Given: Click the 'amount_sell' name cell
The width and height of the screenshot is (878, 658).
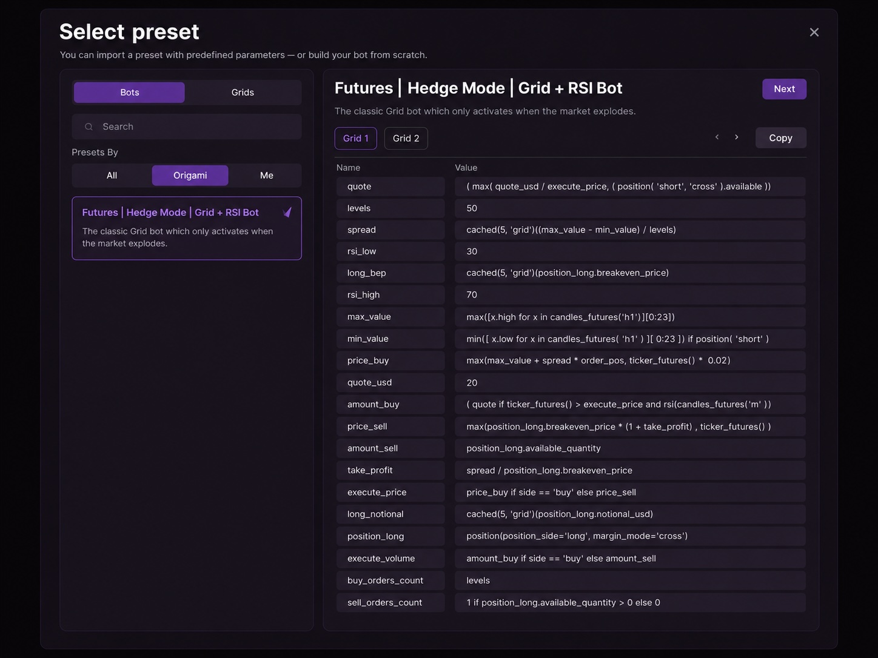Looking at the screenshot, I should [x=390, y=448].
